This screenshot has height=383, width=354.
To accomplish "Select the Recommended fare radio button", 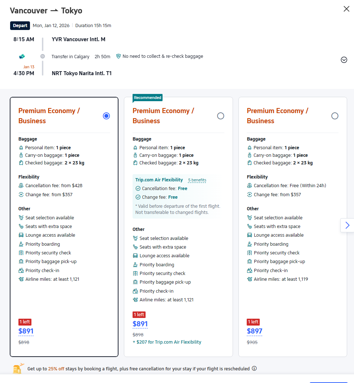I will 220,116.
